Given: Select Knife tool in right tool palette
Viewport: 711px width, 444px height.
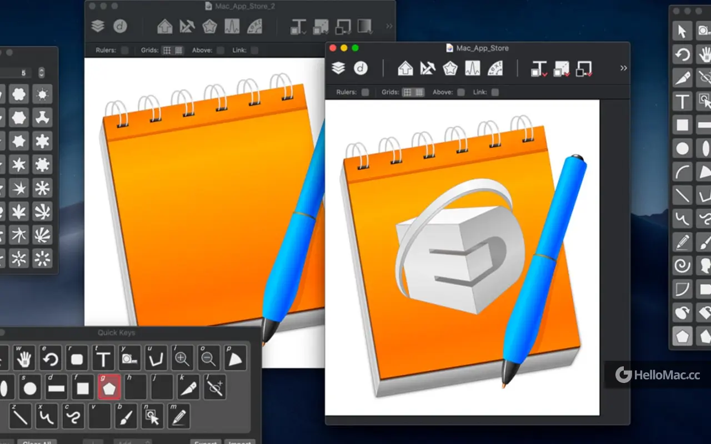Looking at the screenshot, I should [683, 77].
